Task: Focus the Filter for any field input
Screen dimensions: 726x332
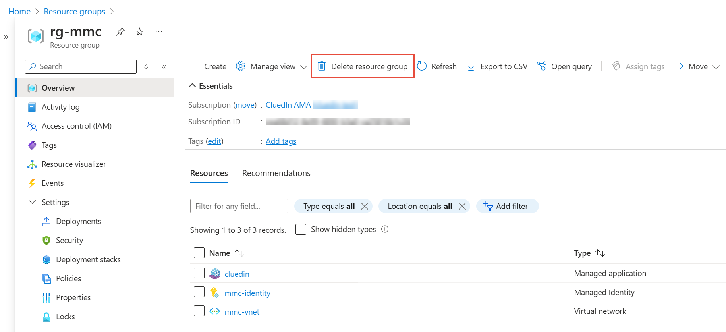Action: (x=239, y=206)
